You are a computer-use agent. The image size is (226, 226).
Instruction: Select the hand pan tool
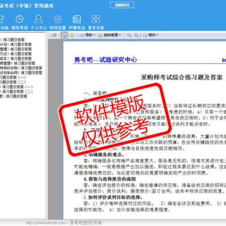72,35
